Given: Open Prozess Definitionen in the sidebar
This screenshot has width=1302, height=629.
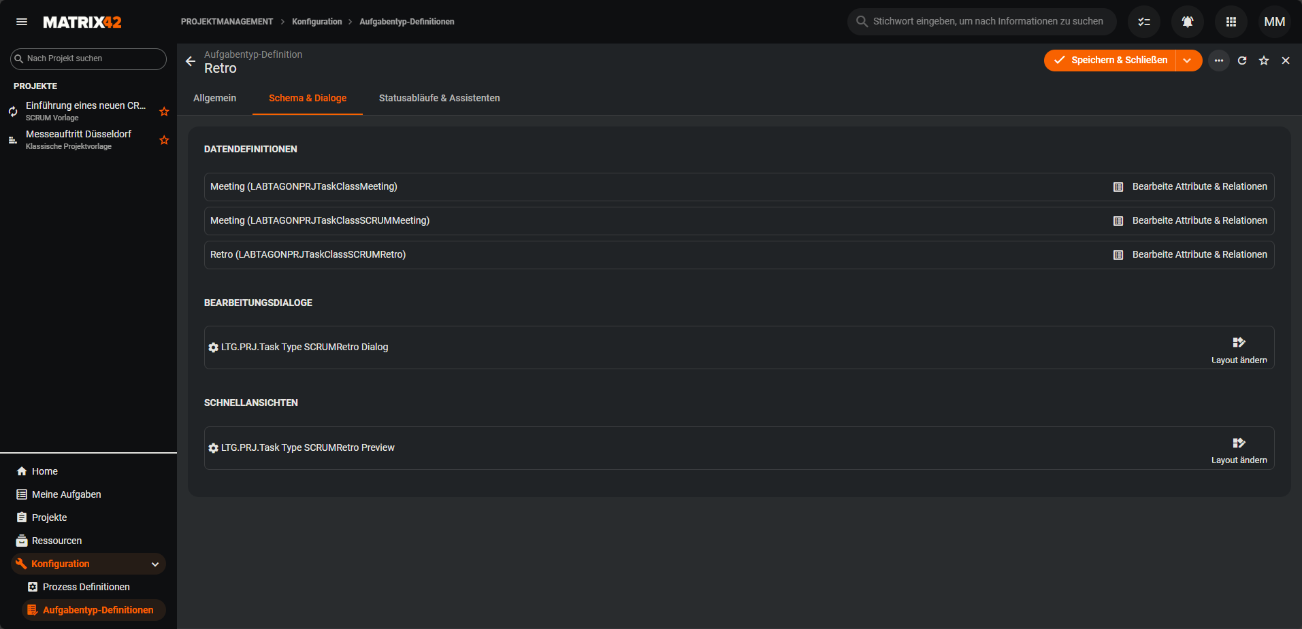Looking at the screenshot, I should coord(86,587).
